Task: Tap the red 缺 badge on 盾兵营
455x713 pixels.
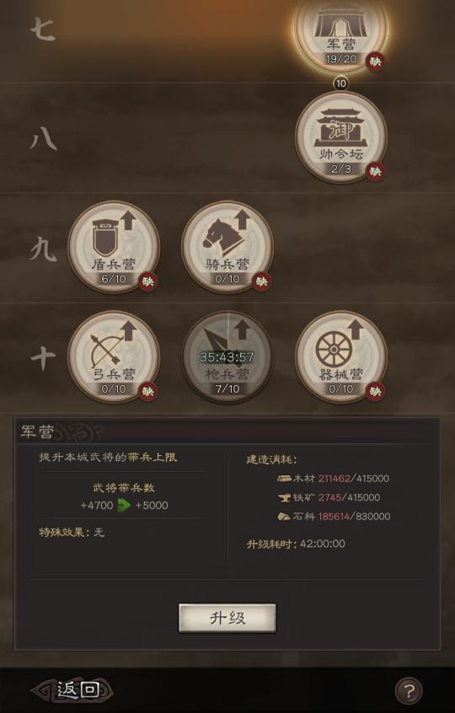Action: 147,281
